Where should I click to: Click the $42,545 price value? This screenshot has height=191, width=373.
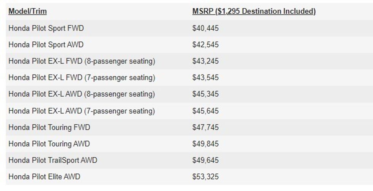click(x=206, y=45)
